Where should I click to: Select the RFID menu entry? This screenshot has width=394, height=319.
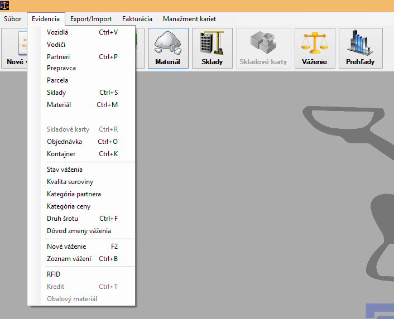pyautogui.click(x=54, y=274)
